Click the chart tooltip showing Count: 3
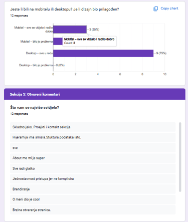This screenshot has width=188, height=222. click(x=89, y=41)
